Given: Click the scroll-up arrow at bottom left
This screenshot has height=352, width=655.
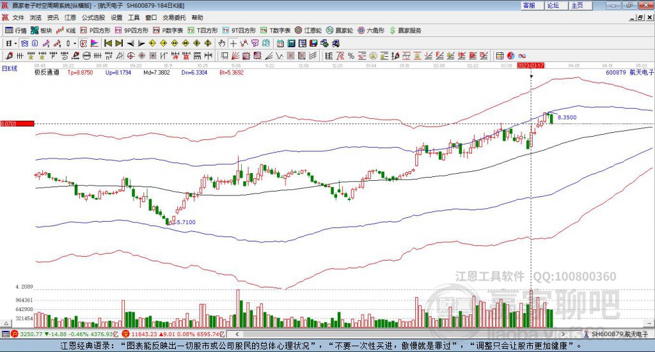Looking at the screenshot, I should (x=6, y=323).
